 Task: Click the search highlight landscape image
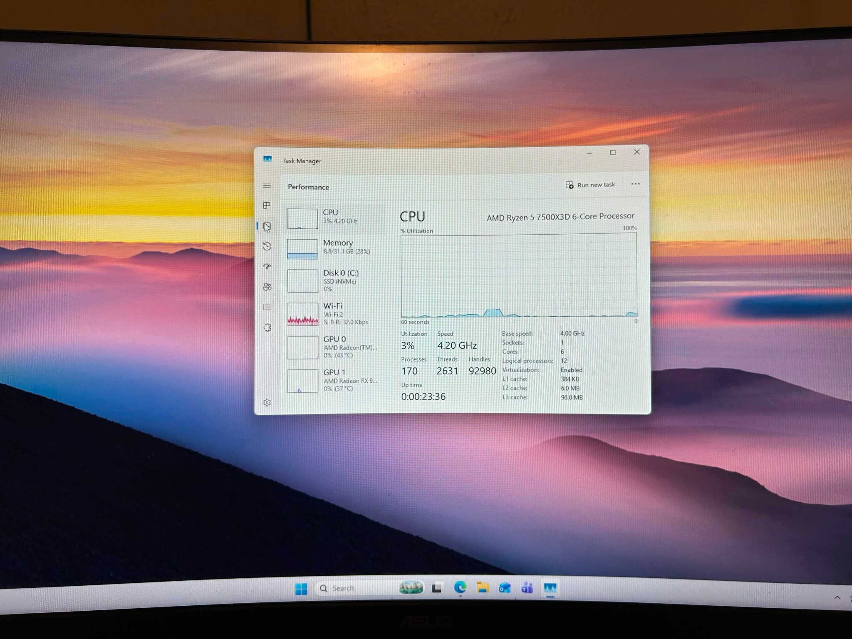click(x=411, y=588)
